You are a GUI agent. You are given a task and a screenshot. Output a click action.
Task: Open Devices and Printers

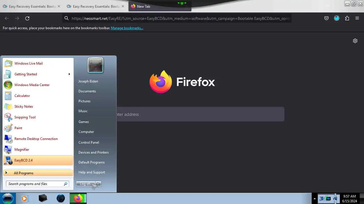(94, 152)
